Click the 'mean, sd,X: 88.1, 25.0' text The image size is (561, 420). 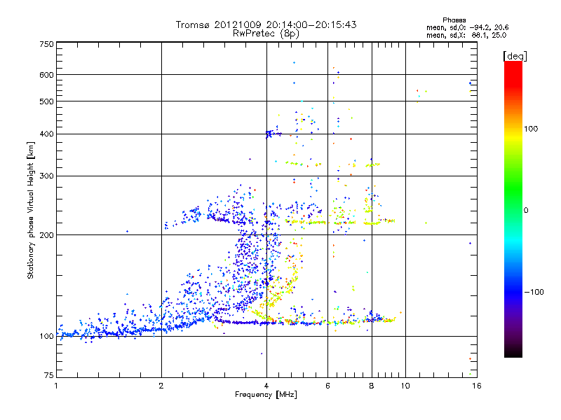[x=466, y=35]
